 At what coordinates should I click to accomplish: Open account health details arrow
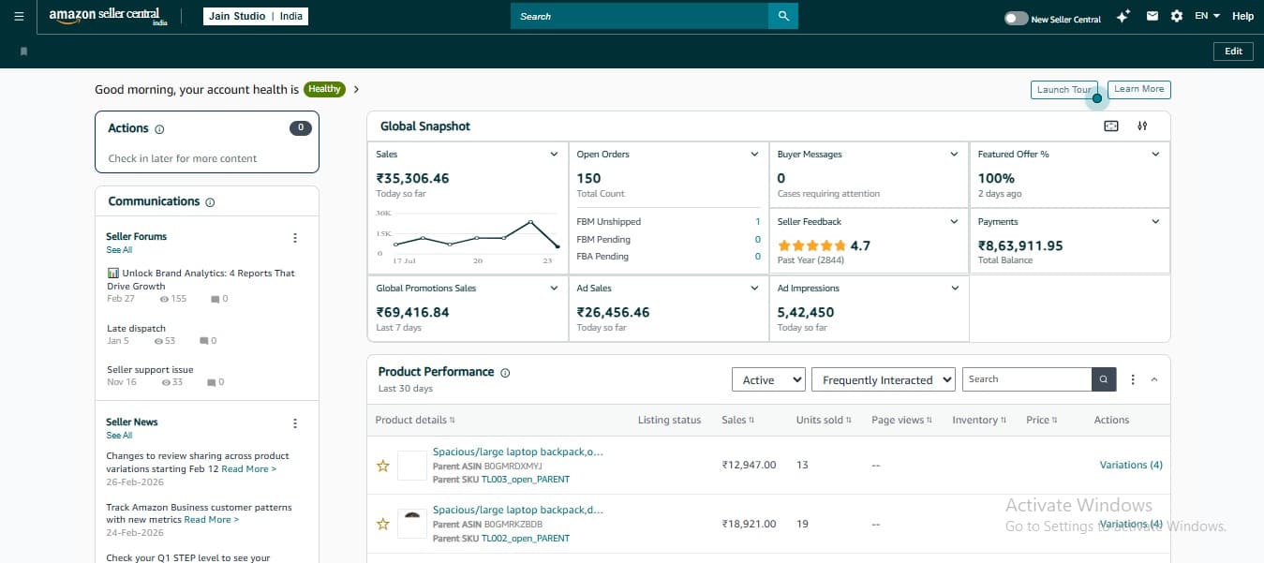coord(356,89)
